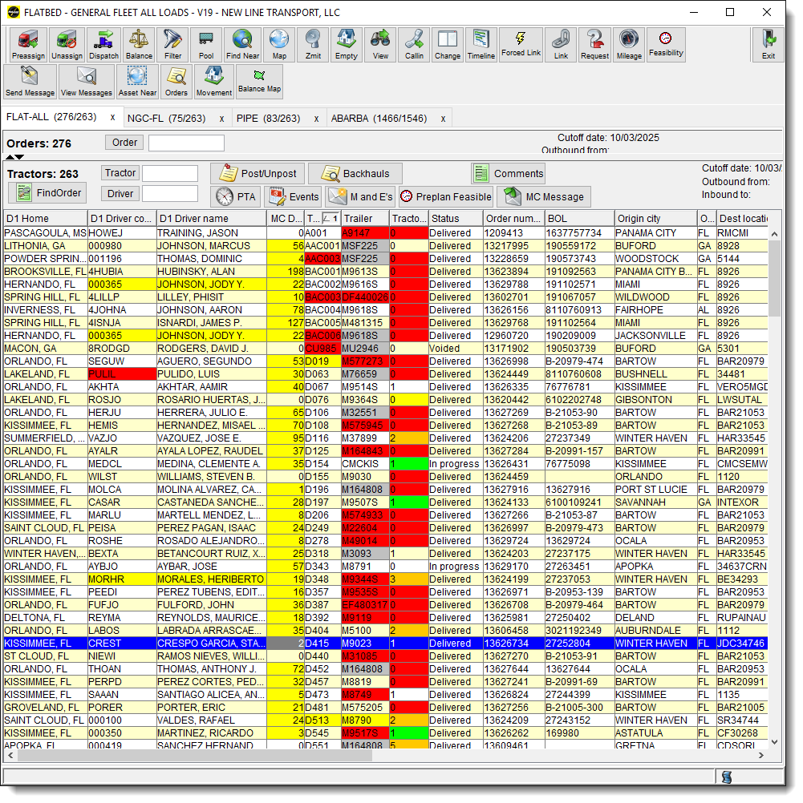The image size is (803, 803).
Task: Click the Preplan Feasible button
Action: click(x=445, y=196)
